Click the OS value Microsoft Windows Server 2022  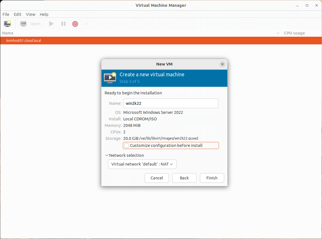(x=153, y=112)
